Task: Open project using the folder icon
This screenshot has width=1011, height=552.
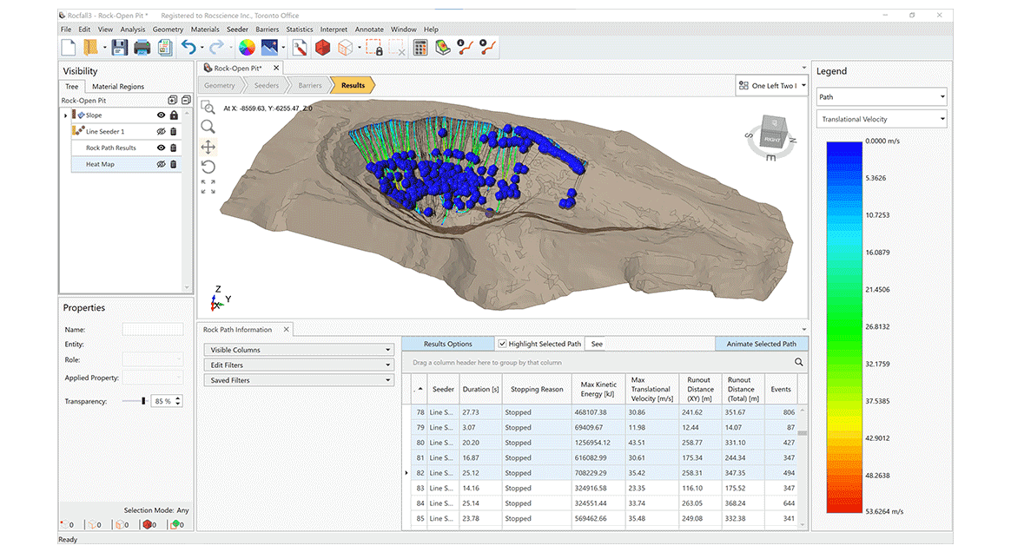Action: pyautogui.click(x=91, y=48)
